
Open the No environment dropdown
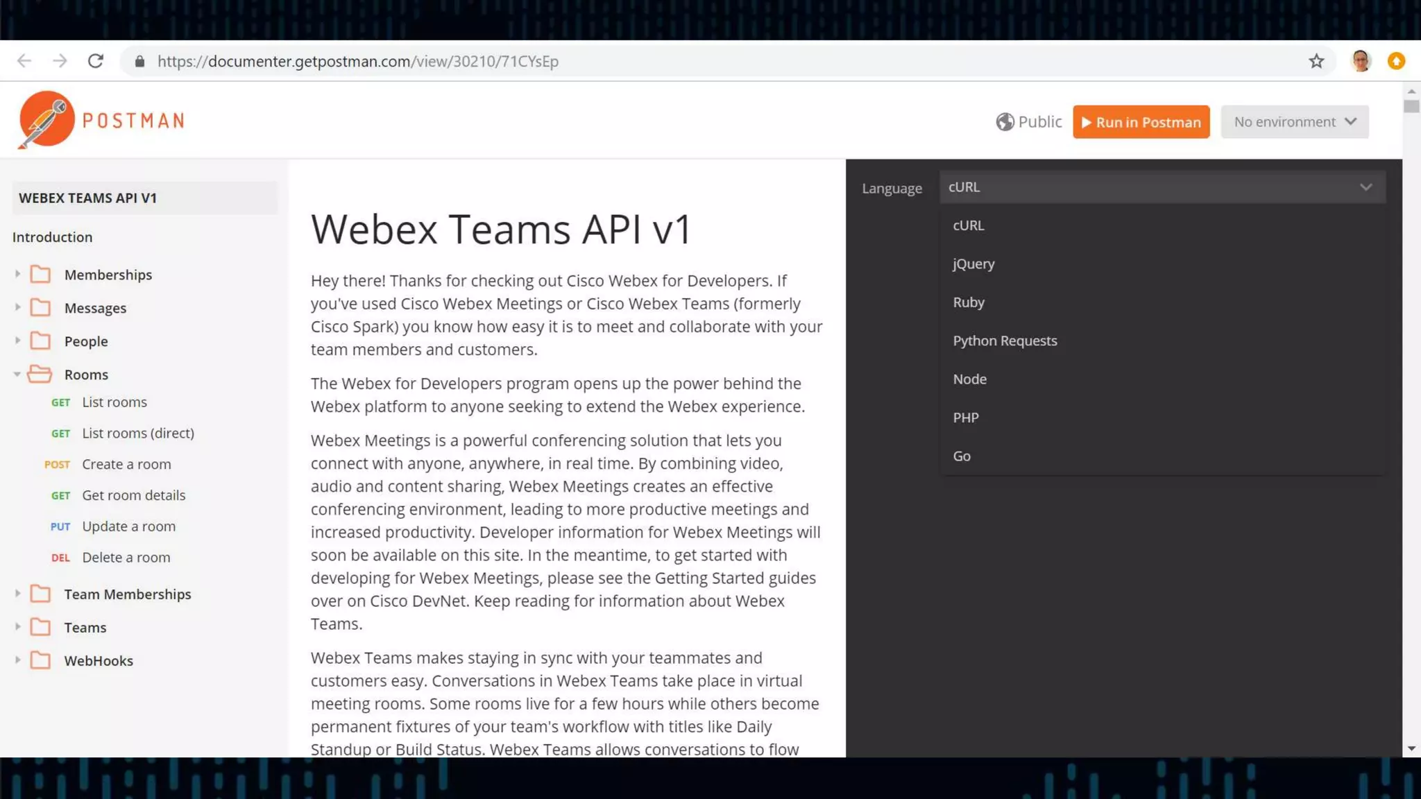coord(1294,122)
